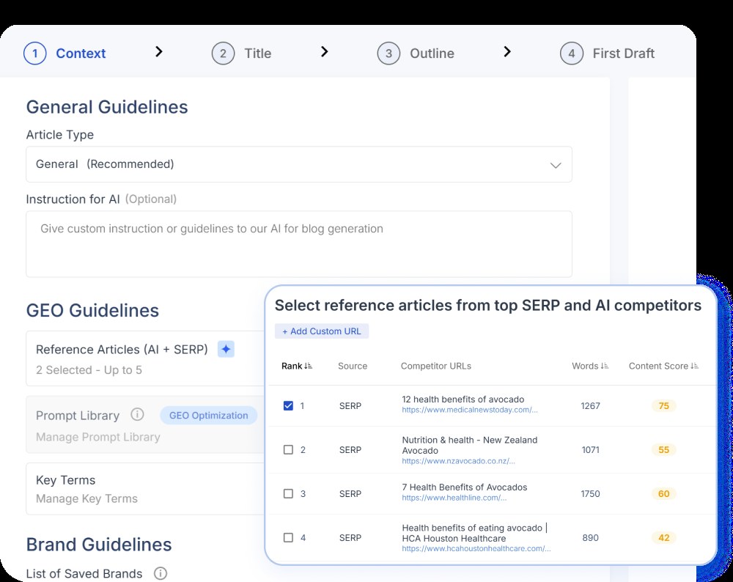The width and height of the screenshot is (733, 582).
Task: Sort the table by Words column
Action: (590, 366)
